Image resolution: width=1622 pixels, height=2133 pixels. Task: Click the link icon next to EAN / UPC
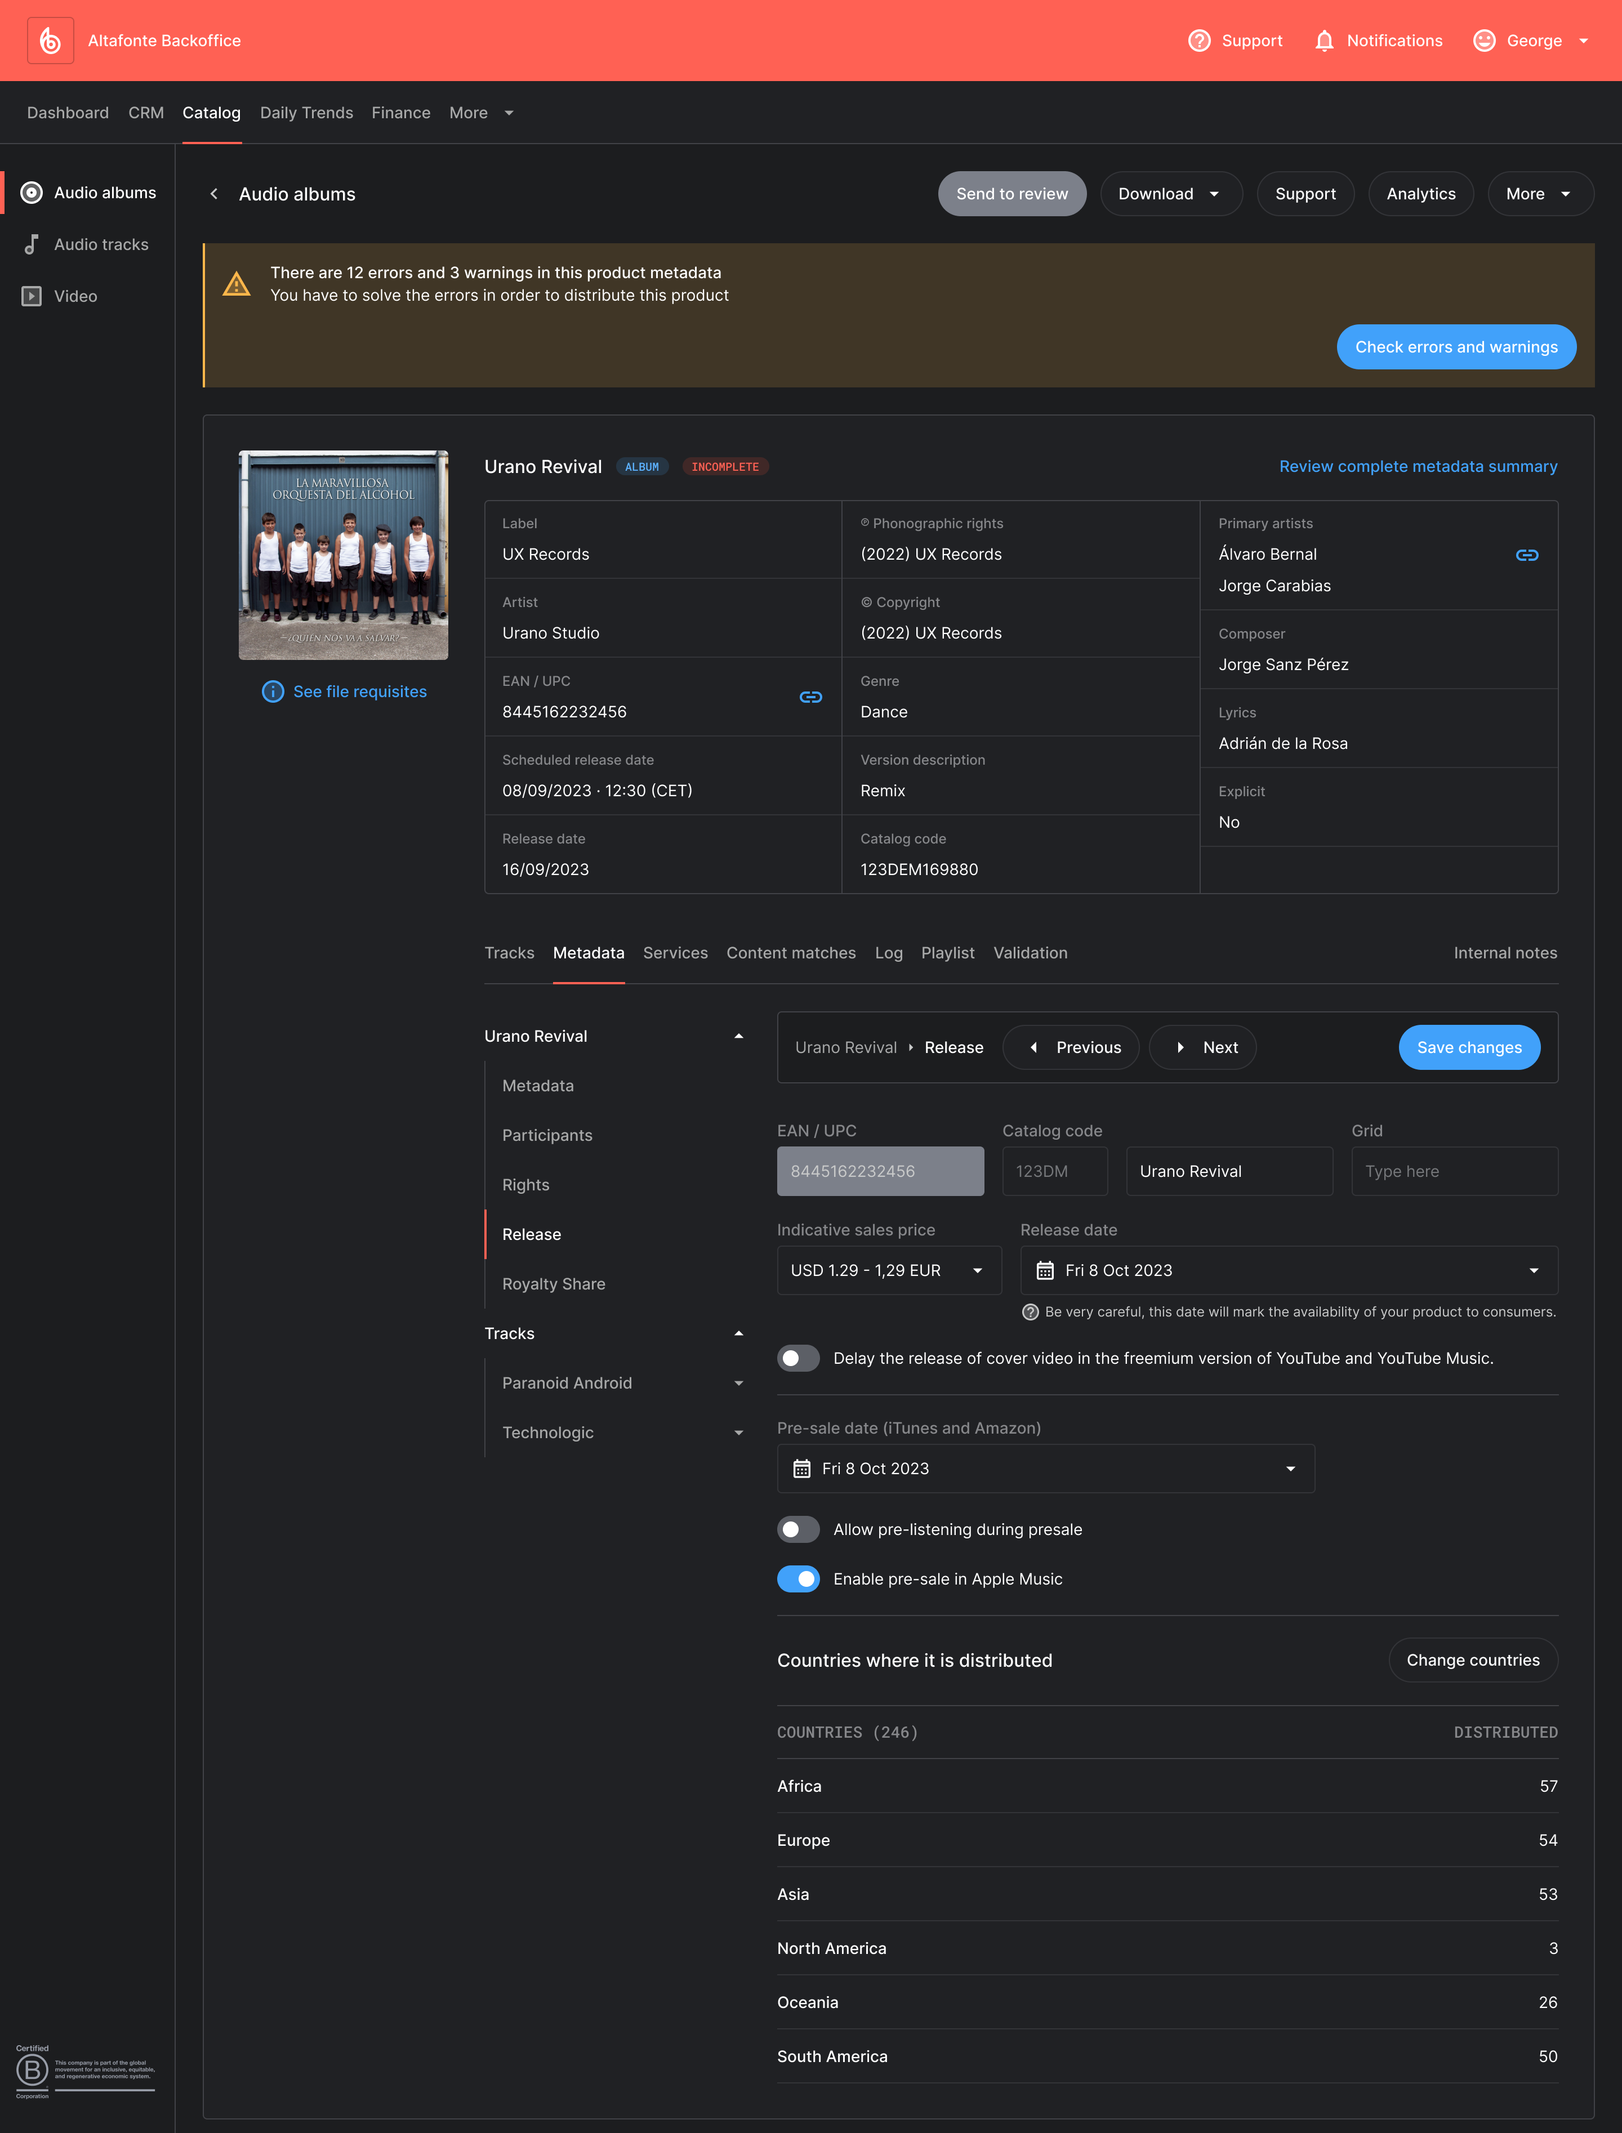810,697
